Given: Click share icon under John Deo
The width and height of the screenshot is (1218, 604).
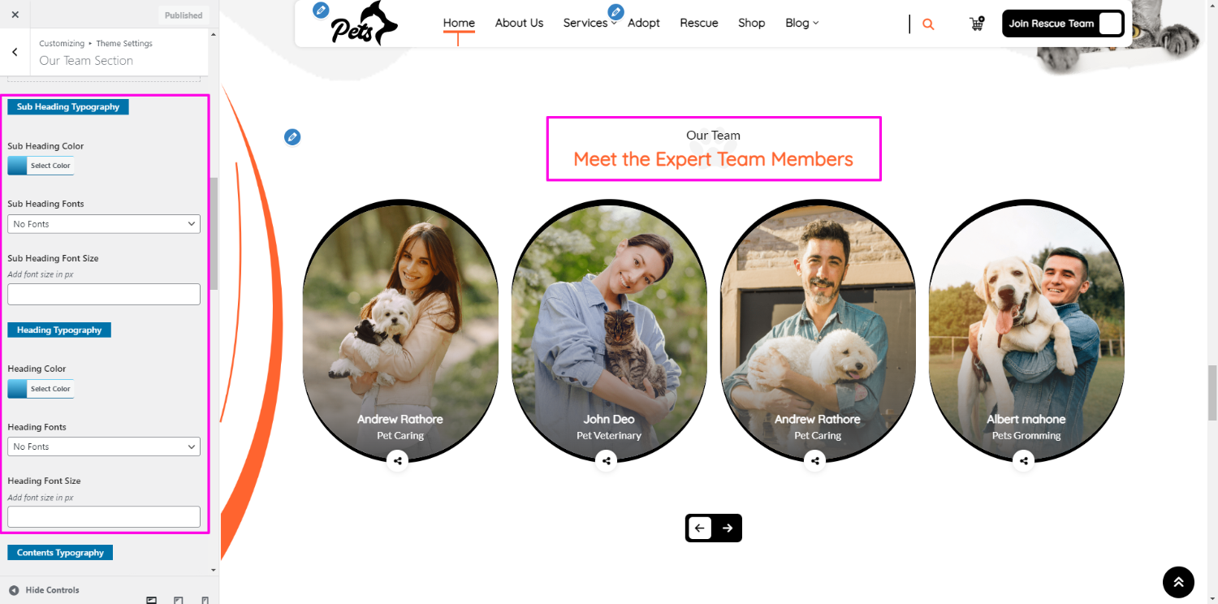Looking at the screenshot, I should pos(607,461).
